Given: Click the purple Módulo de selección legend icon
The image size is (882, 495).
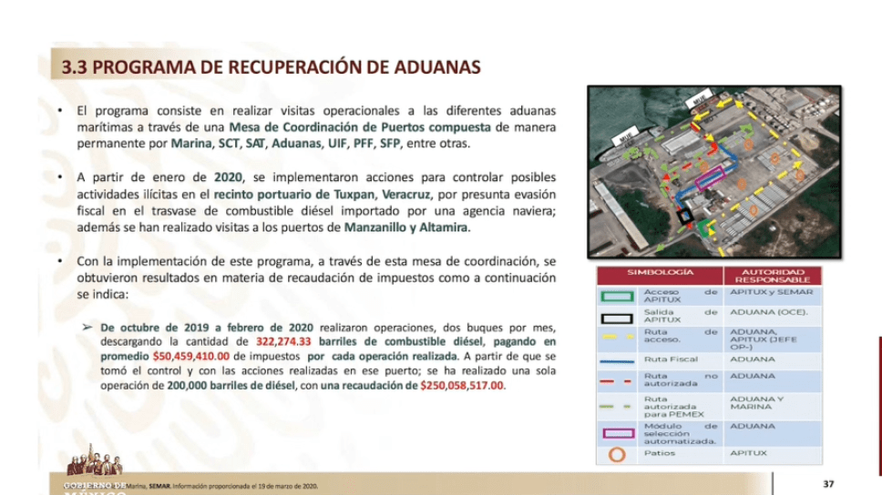Looking at the screenshot, I should pyautogui.click(x=619, y=431).
